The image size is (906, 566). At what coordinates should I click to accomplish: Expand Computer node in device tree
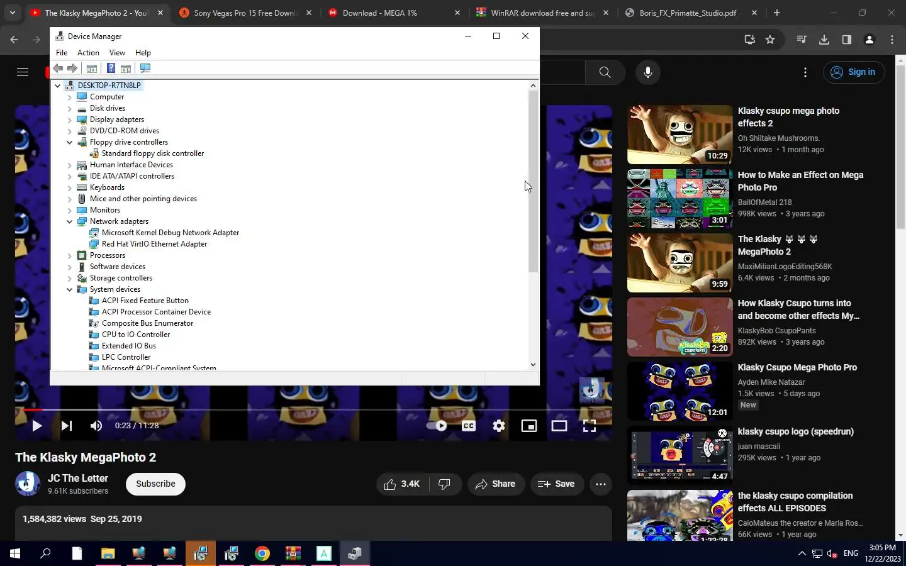[69, 97]
